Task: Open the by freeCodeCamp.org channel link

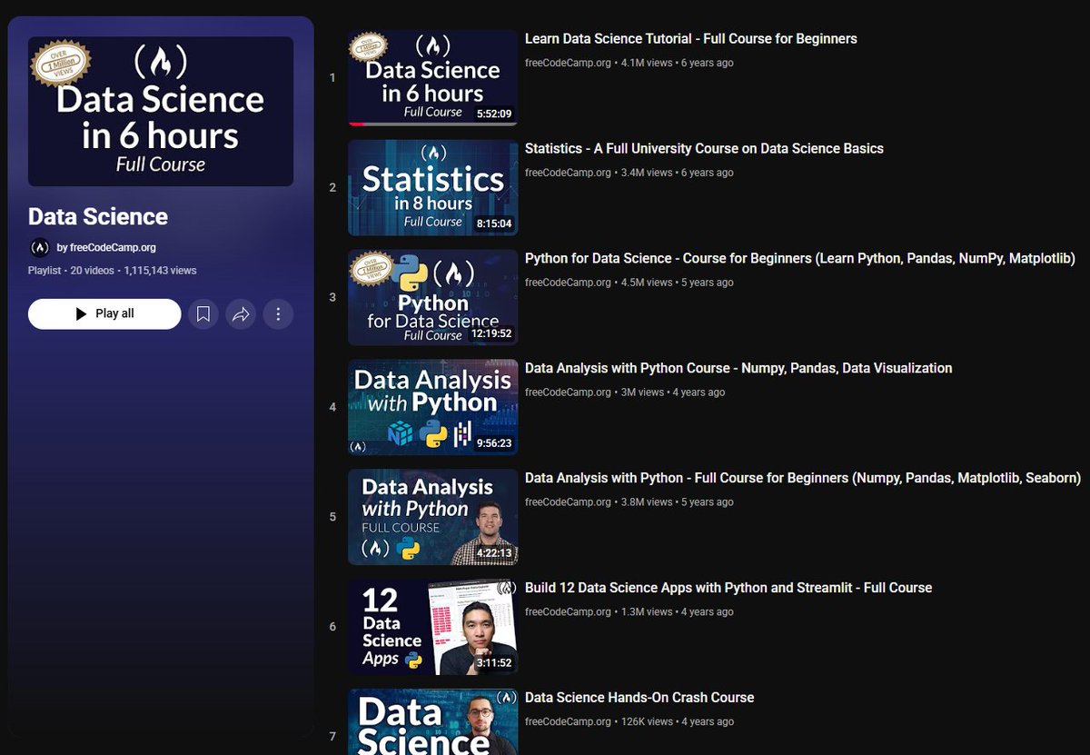Action: (106, 247)
